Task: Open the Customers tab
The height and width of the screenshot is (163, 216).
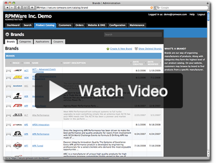Action: 65,25
